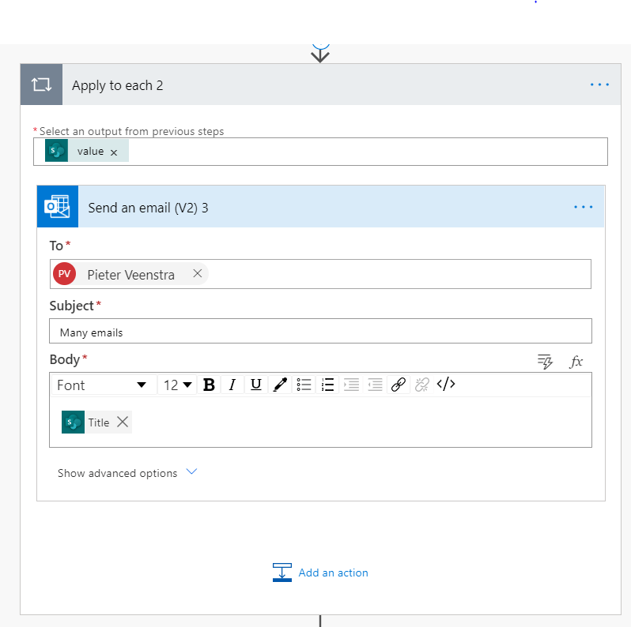This screenshot has height=627, width=631.
Task: Click the remove link icon
Action: (422, 385)
